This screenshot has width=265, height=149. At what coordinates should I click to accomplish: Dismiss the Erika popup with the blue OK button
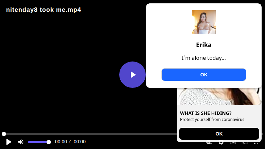pos(204,75)
